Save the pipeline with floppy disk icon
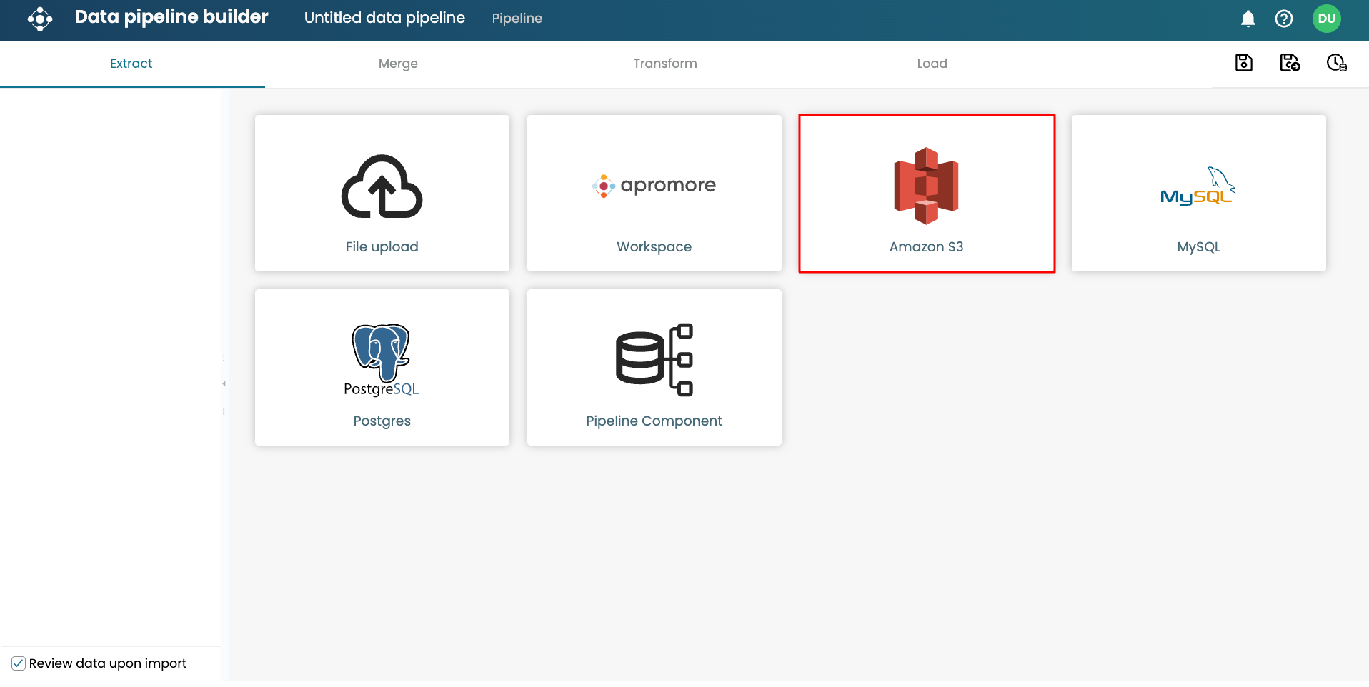 click(1243, 63)
